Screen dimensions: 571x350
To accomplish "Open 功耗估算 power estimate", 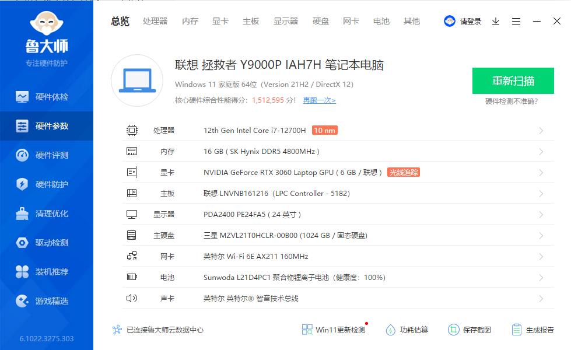I will click(407, 330).
